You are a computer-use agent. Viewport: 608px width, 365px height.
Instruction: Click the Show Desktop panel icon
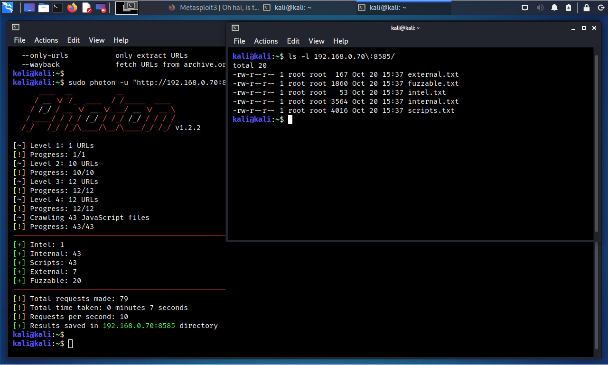tap(29, 8)
